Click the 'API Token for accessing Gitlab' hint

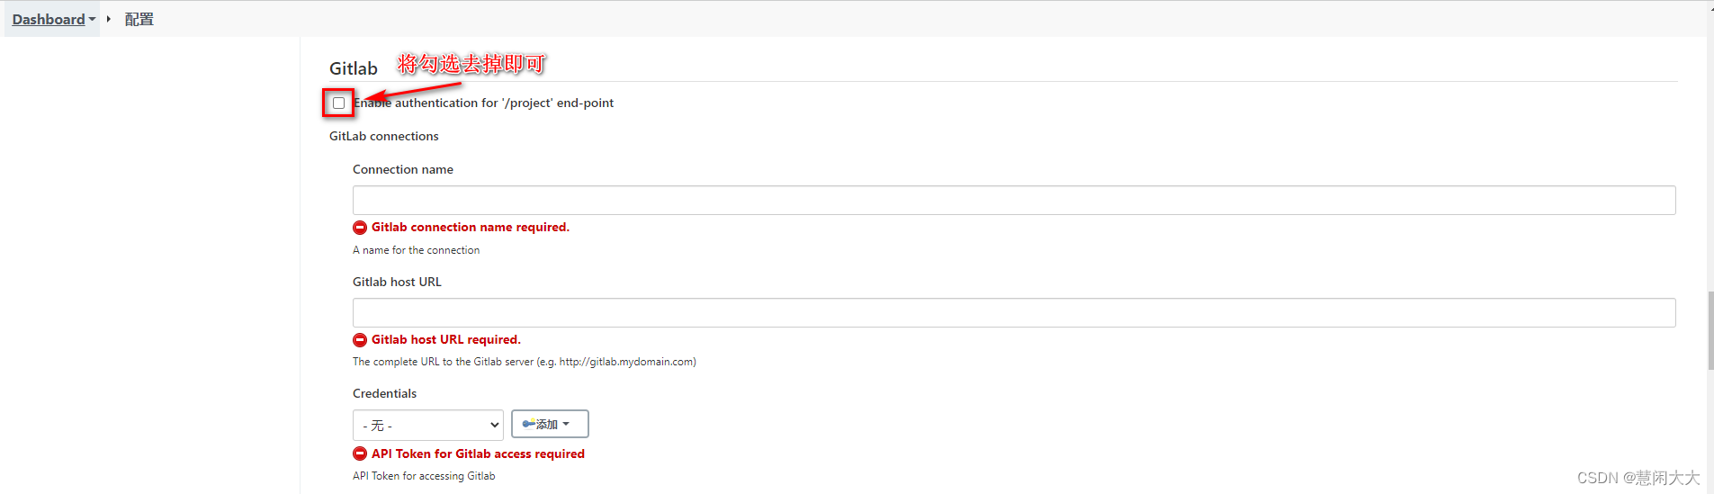(424, 476)
